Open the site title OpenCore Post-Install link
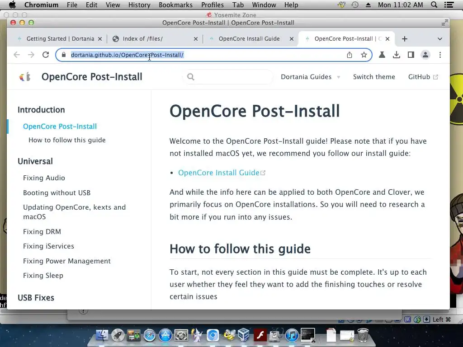Screen dimensions: 463x347 click(92, 77)
